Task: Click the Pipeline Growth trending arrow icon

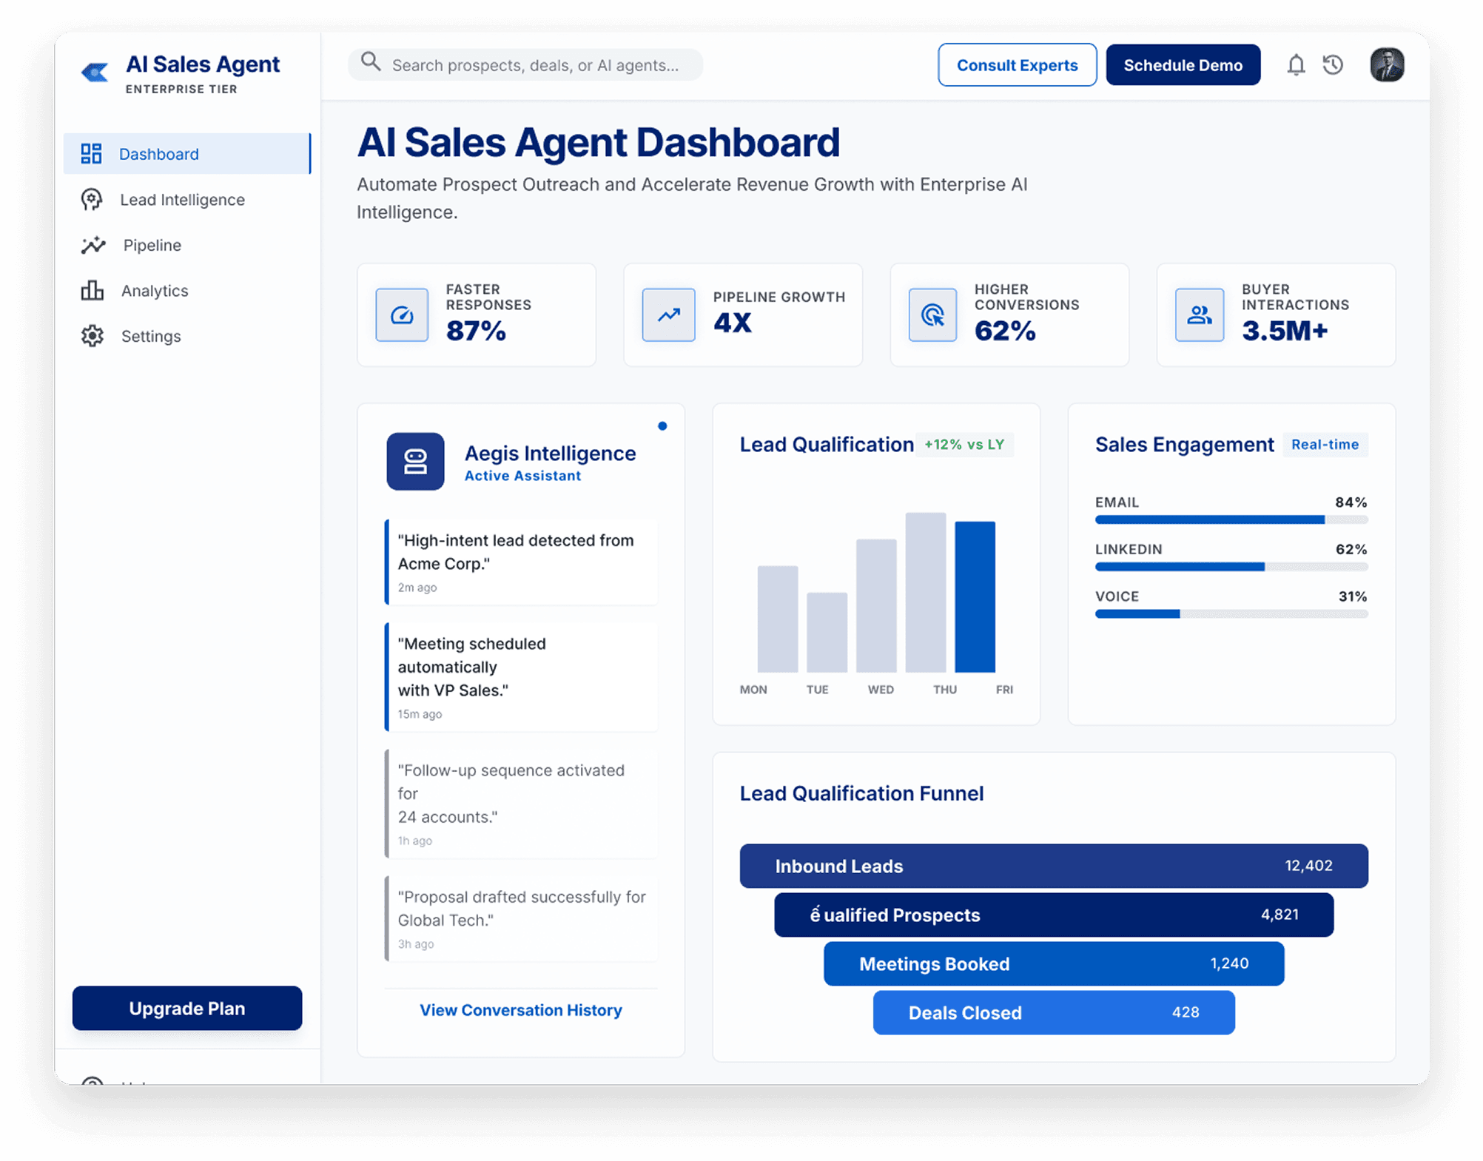Action: tap(668, 314)
